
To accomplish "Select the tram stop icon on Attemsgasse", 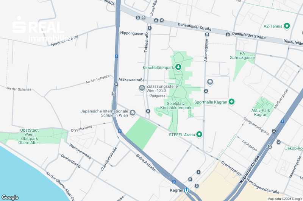I will click(x=206, y=91).
